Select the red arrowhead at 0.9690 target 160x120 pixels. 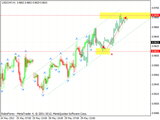[125, 18]
